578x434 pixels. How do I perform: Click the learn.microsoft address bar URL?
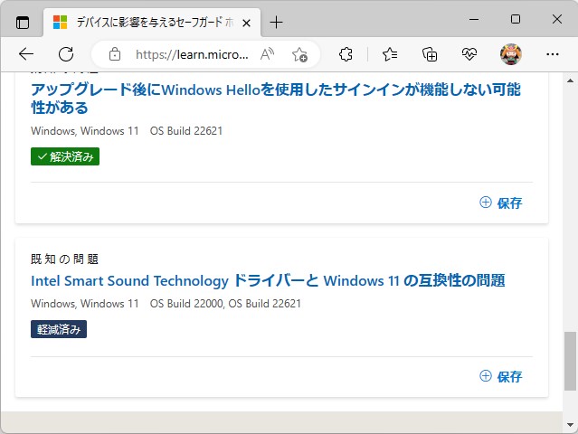coord(192,54)
